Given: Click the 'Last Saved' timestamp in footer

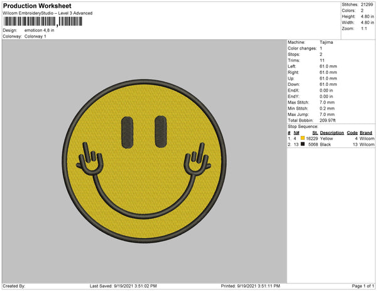Looking at the screenshot, I should click(x=123, y=286).
